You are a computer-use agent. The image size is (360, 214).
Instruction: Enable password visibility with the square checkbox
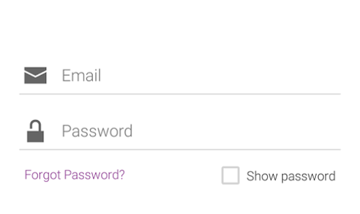click(230, 175)
